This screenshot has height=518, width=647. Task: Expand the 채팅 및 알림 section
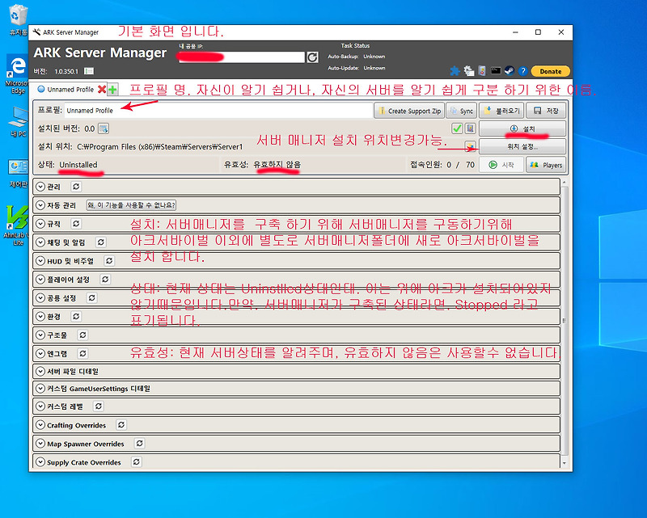40,242
